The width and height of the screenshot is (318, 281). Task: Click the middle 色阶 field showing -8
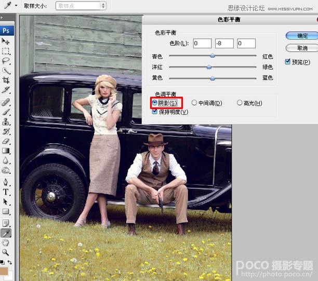pos(224,43)
